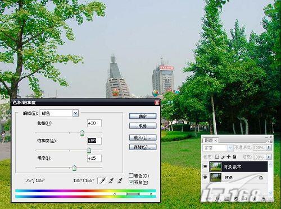Toggle lock all padlock icon
Image resolution: width=281 pixels, height=209 pixels.
[234, 157]
